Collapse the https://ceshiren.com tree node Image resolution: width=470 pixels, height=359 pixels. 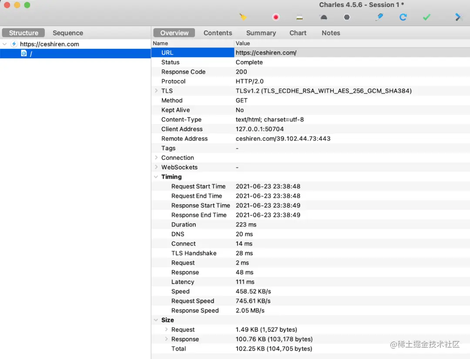(4, 44)
